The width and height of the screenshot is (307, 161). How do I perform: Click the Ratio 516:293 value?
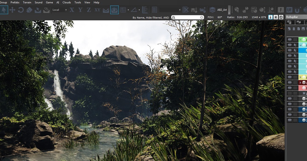tap(242, 17)
